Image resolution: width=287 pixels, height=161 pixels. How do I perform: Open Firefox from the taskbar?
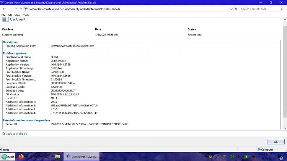21,157
